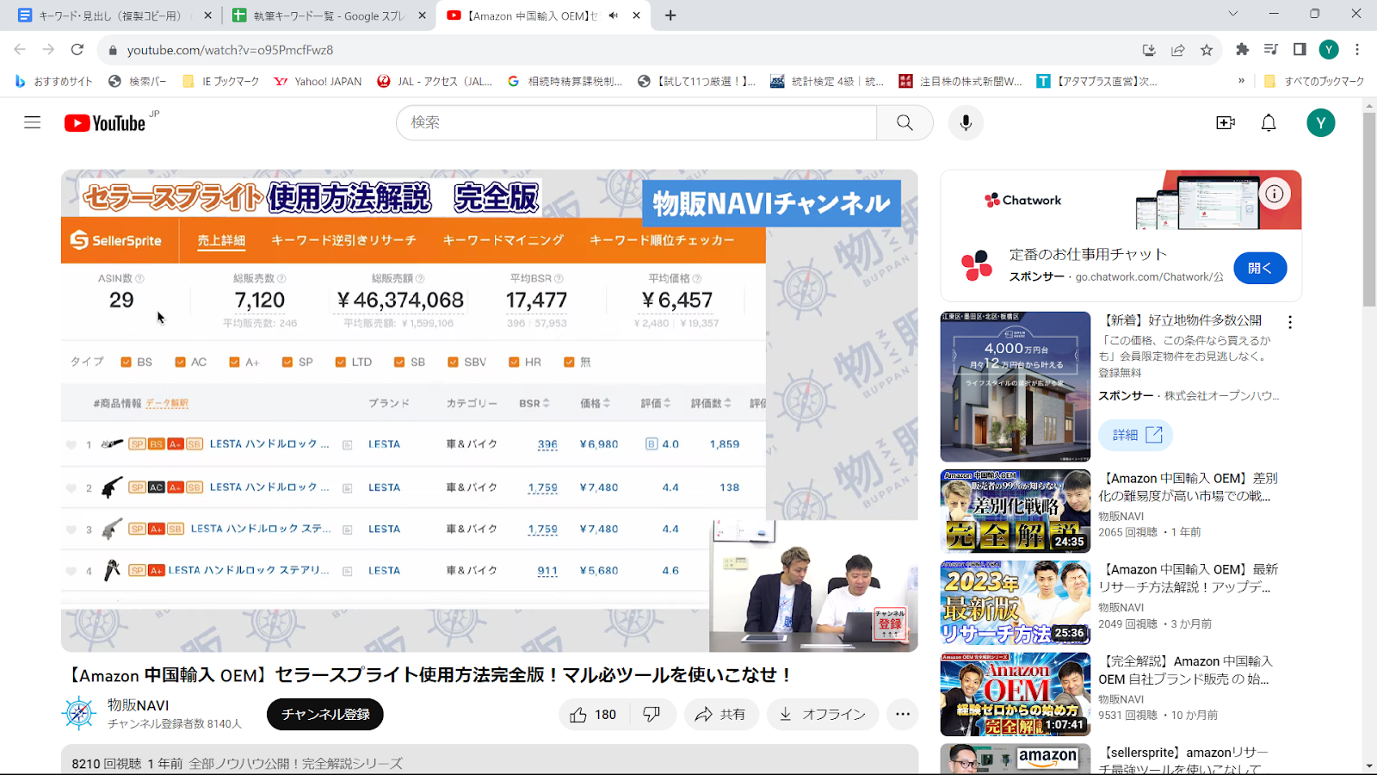Screen dimensions: 1377x775
Task: Open options menu for 好立地物件 ad
Action: coord(1289,322)
